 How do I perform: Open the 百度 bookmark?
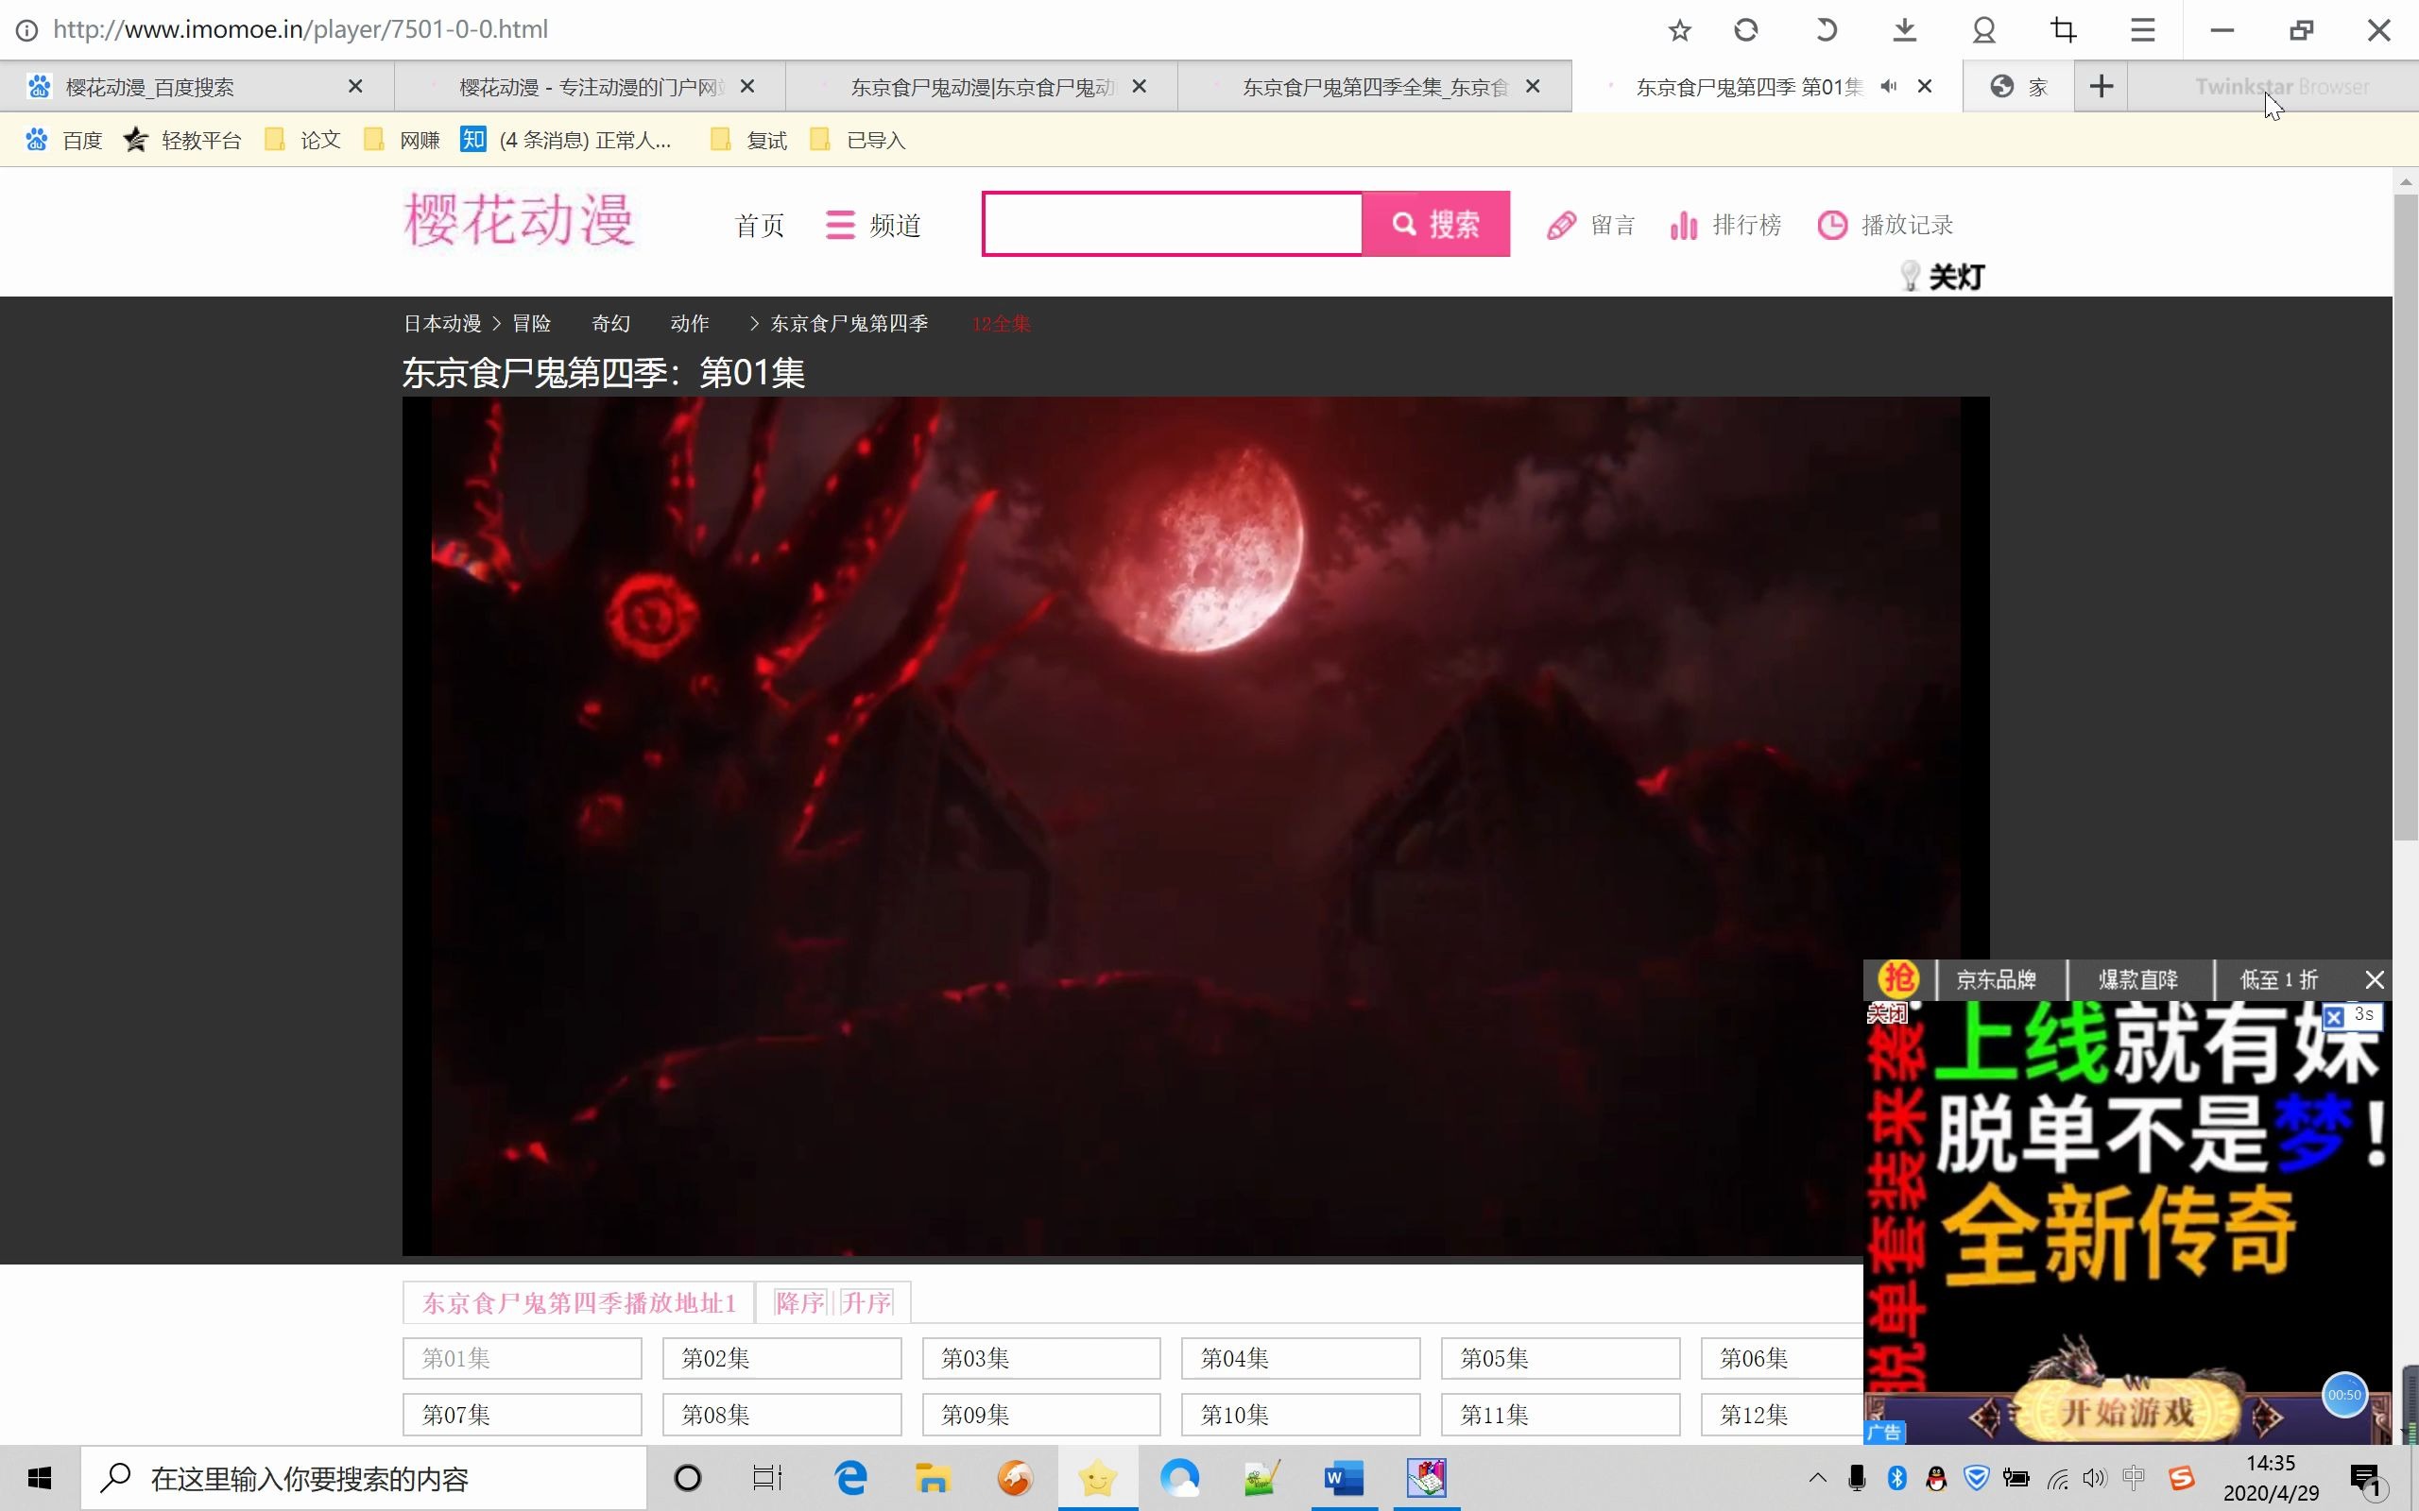pyautogui.click(x=64, y=140)
